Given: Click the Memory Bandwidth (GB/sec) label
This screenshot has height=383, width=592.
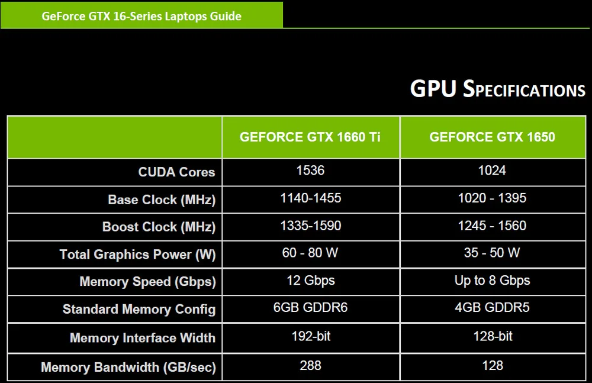Looking at the screenshot, I should click(x=128, y=367).
